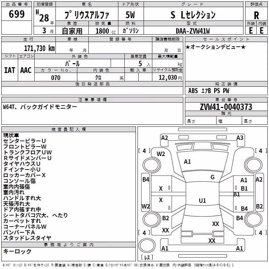
Task: Click inspector note コンソール傷
Action: [19, 181]
